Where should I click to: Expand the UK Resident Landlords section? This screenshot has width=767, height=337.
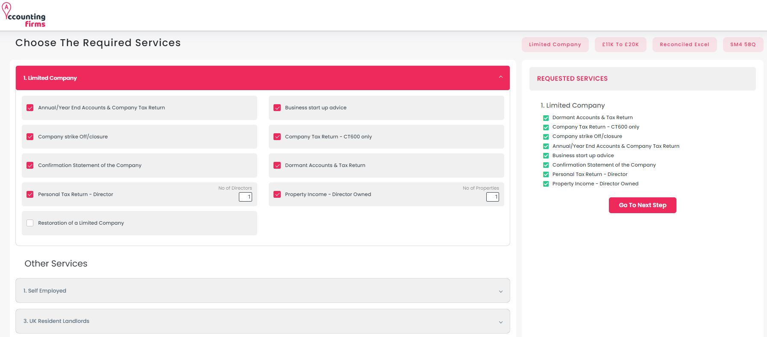(263, 321)
